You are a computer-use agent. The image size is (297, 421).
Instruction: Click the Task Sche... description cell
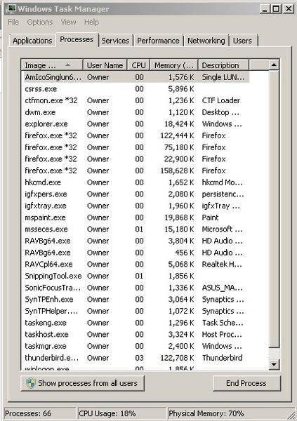(223, 323)
